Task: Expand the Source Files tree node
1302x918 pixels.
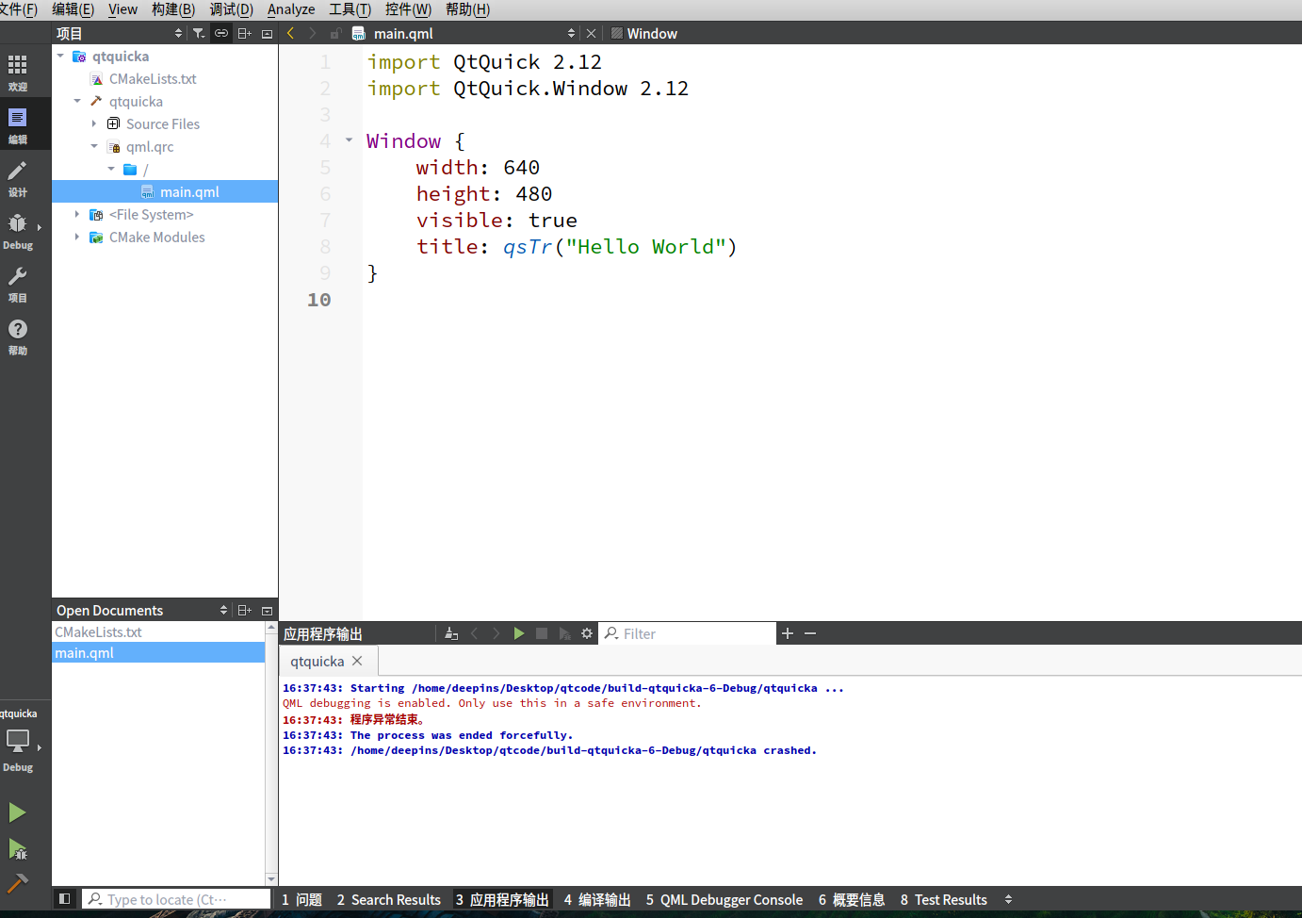Action: click(94, 123)
